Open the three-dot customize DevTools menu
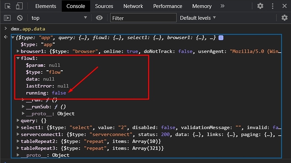 coord(272,6)
